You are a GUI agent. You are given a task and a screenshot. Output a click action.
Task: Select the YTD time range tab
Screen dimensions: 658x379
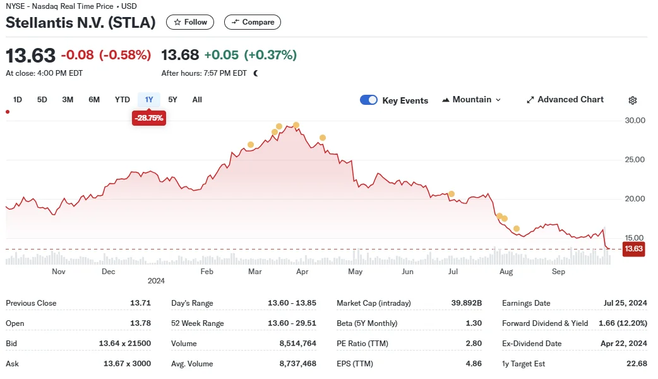point(122,99)
